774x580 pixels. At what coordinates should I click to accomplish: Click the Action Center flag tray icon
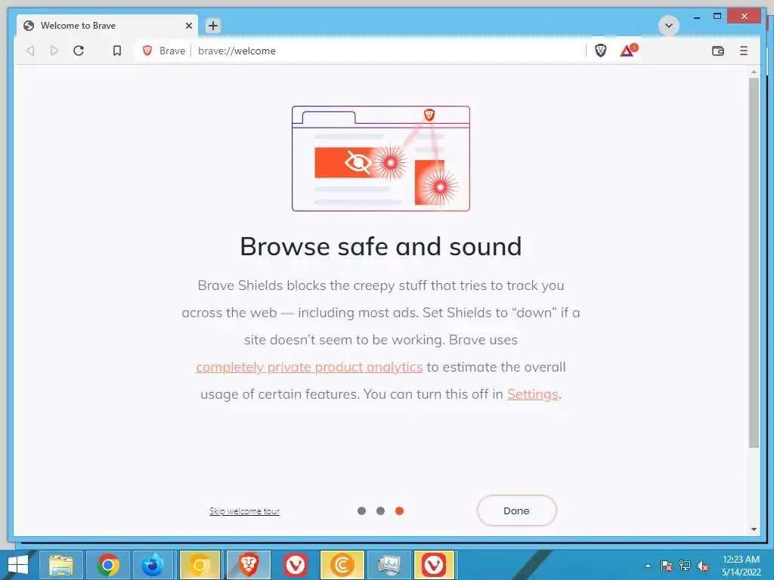(666, 566)
